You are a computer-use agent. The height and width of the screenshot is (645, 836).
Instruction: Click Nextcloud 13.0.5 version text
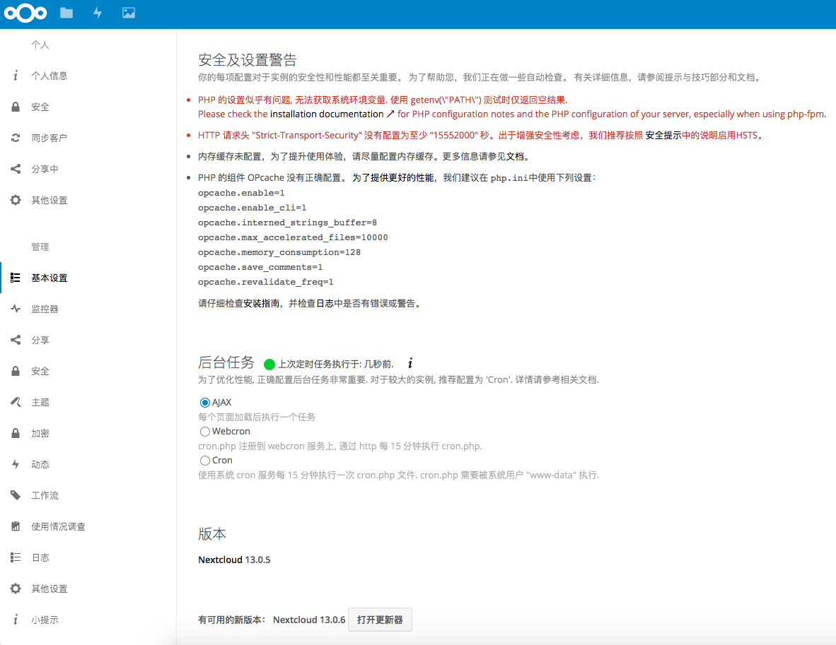234,560
